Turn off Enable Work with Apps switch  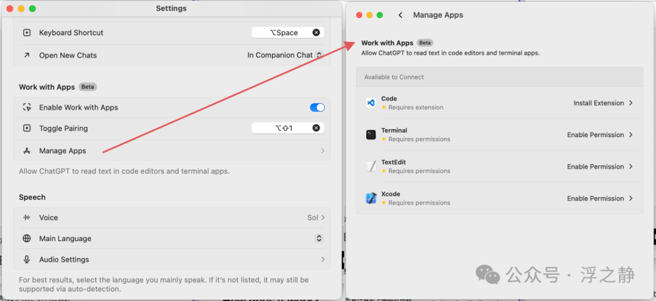point(317,107)
